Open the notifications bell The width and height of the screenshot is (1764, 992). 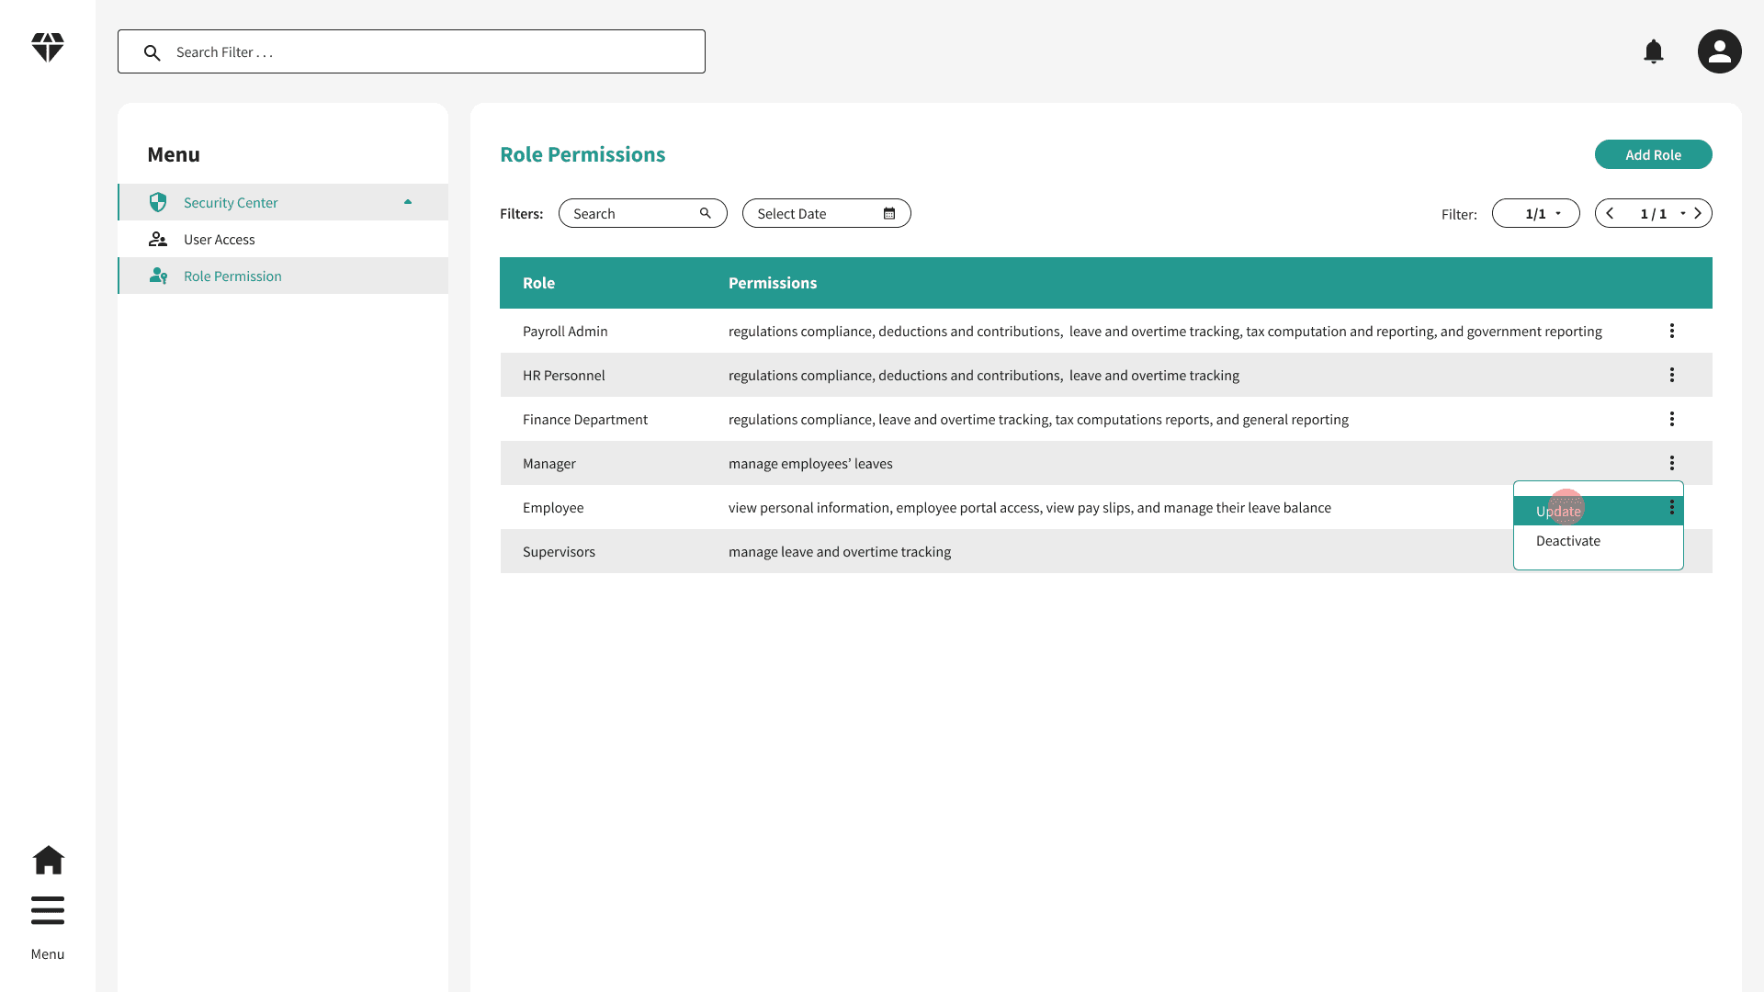pos(1654,51)
